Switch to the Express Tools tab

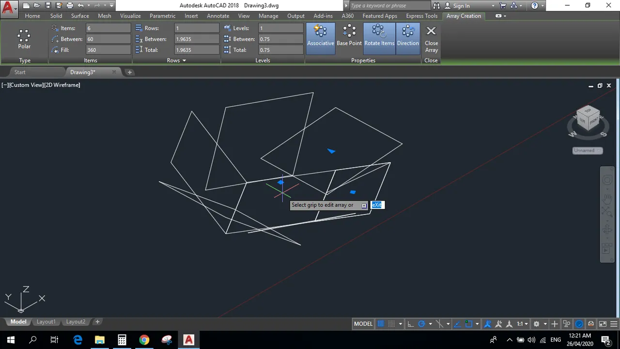(422, 16)
